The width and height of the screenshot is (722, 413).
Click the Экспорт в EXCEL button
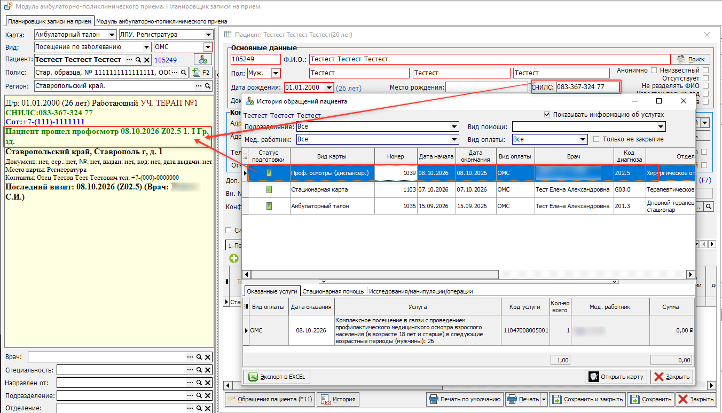277,377
